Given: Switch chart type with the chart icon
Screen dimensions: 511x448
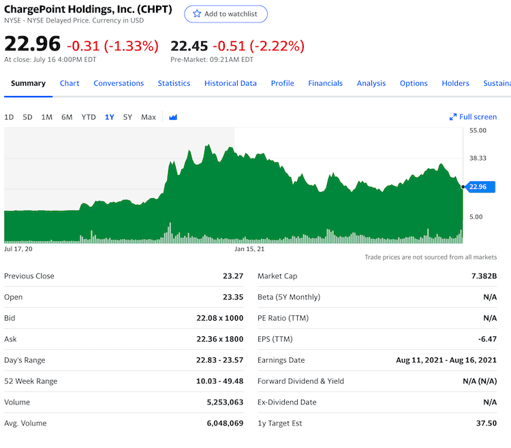Looking at the screenshot, I should 173,117.
